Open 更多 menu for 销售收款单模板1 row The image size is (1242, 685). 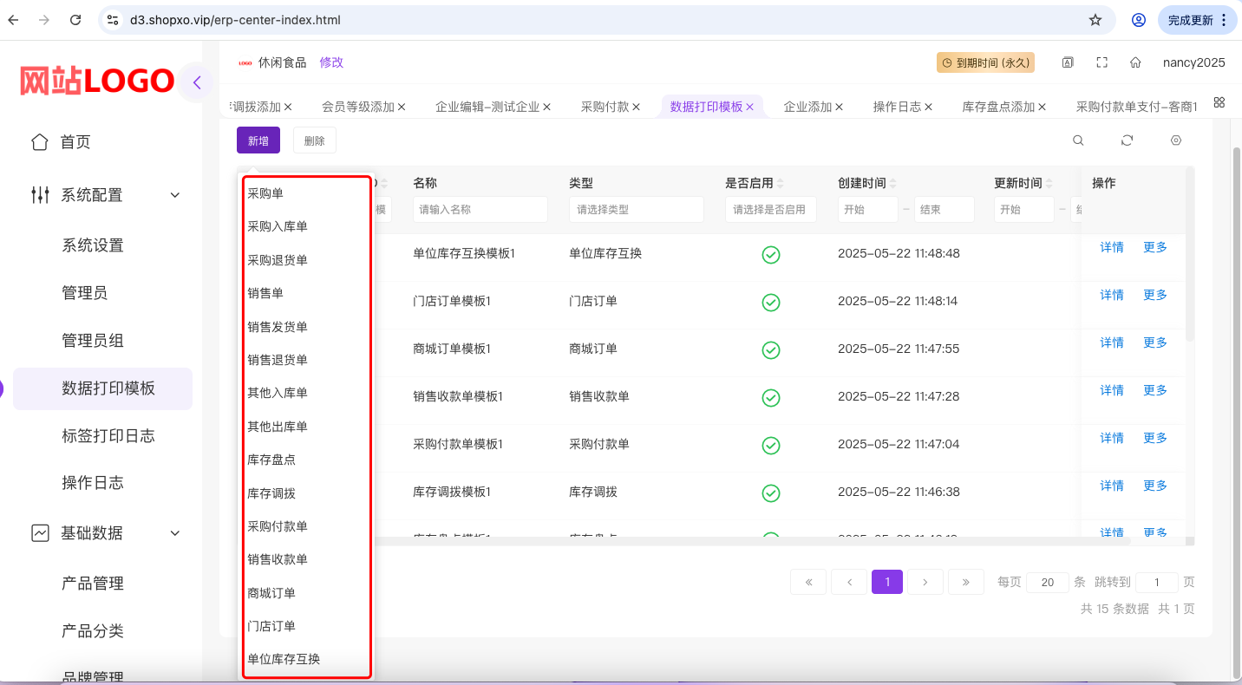[x=1155, y=390]
